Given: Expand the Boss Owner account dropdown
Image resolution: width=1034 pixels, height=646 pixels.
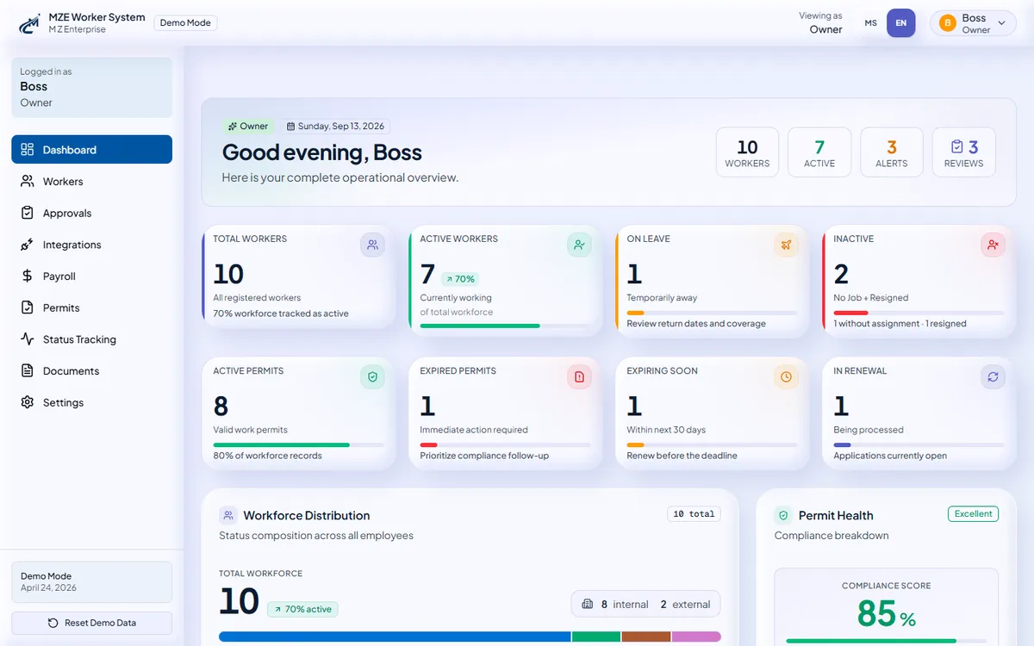Looking at the screenshot, I should pyautogui.click(x=973, y=23).
